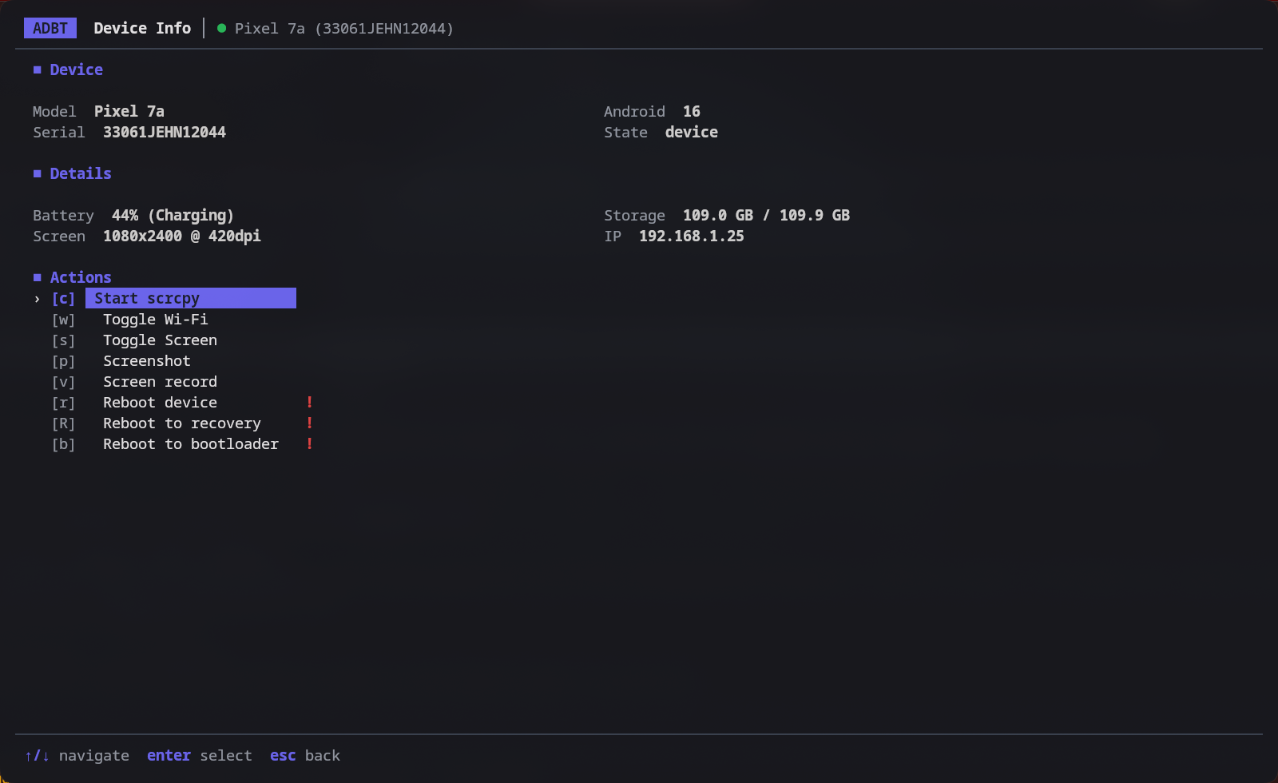Click the [w] shortcut key label
The height and width of the screenshot is (783, 1278).
[x=63, y=319]
